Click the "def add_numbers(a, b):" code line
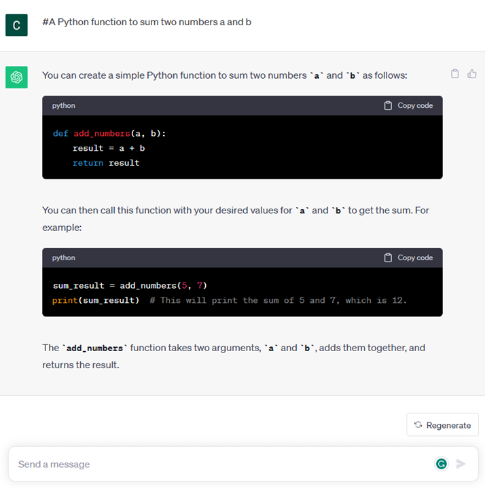485x489 pixels. tap(109, 134)
